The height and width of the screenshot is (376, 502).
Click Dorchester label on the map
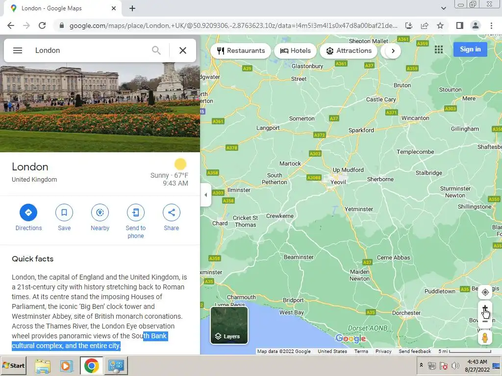click(x=406, y=313)
